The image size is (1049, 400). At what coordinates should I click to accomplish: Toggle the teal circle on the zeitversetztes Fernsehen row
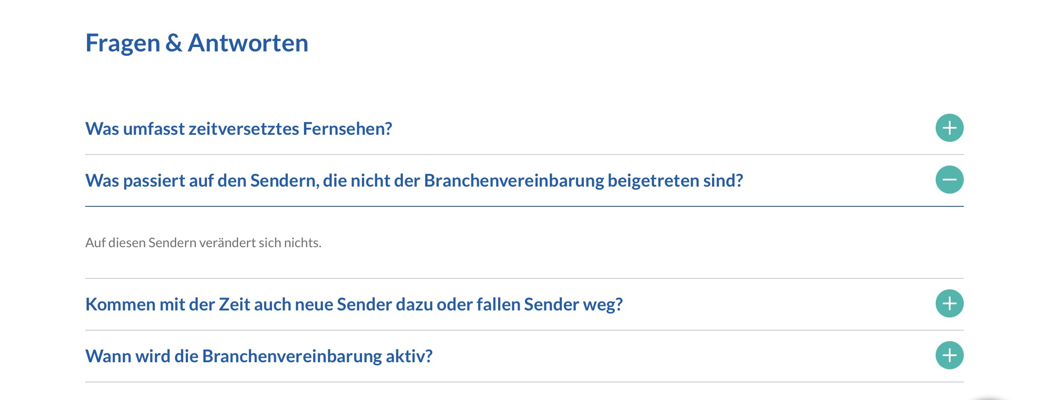tap(949, 128)
